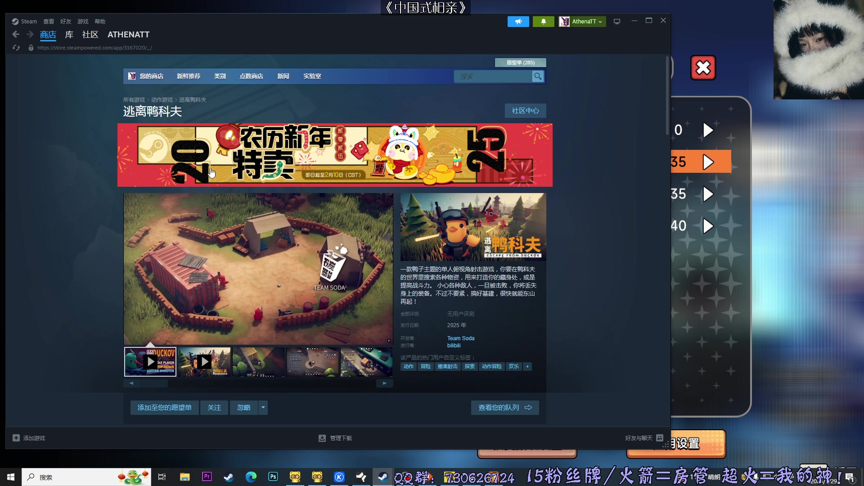
Task: Reload the Steam store page
Action: click(16, 48)
